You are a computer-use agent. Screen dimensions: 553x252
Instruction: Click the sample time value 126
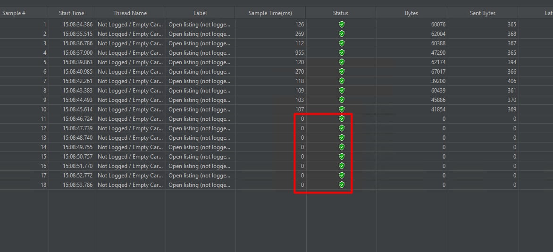tap(299, 25)
